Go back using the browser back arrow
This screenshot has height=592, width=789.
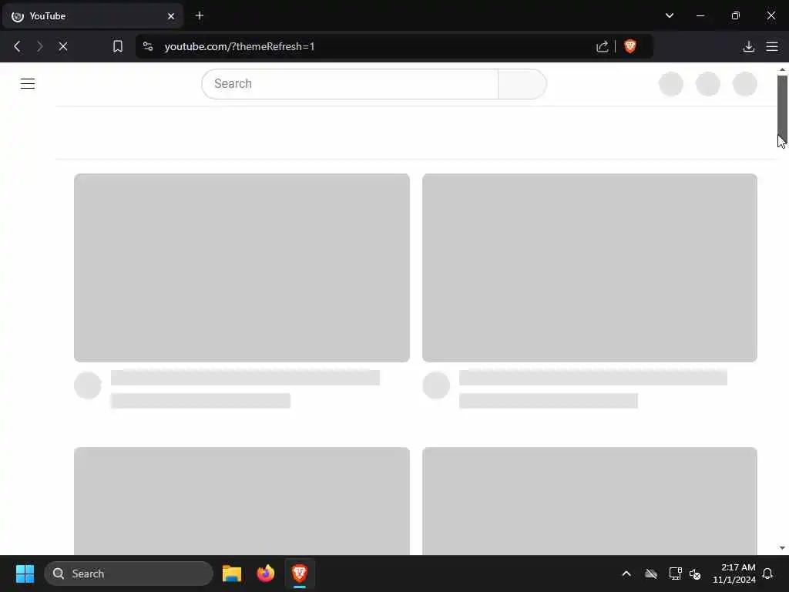coord(17,46)
